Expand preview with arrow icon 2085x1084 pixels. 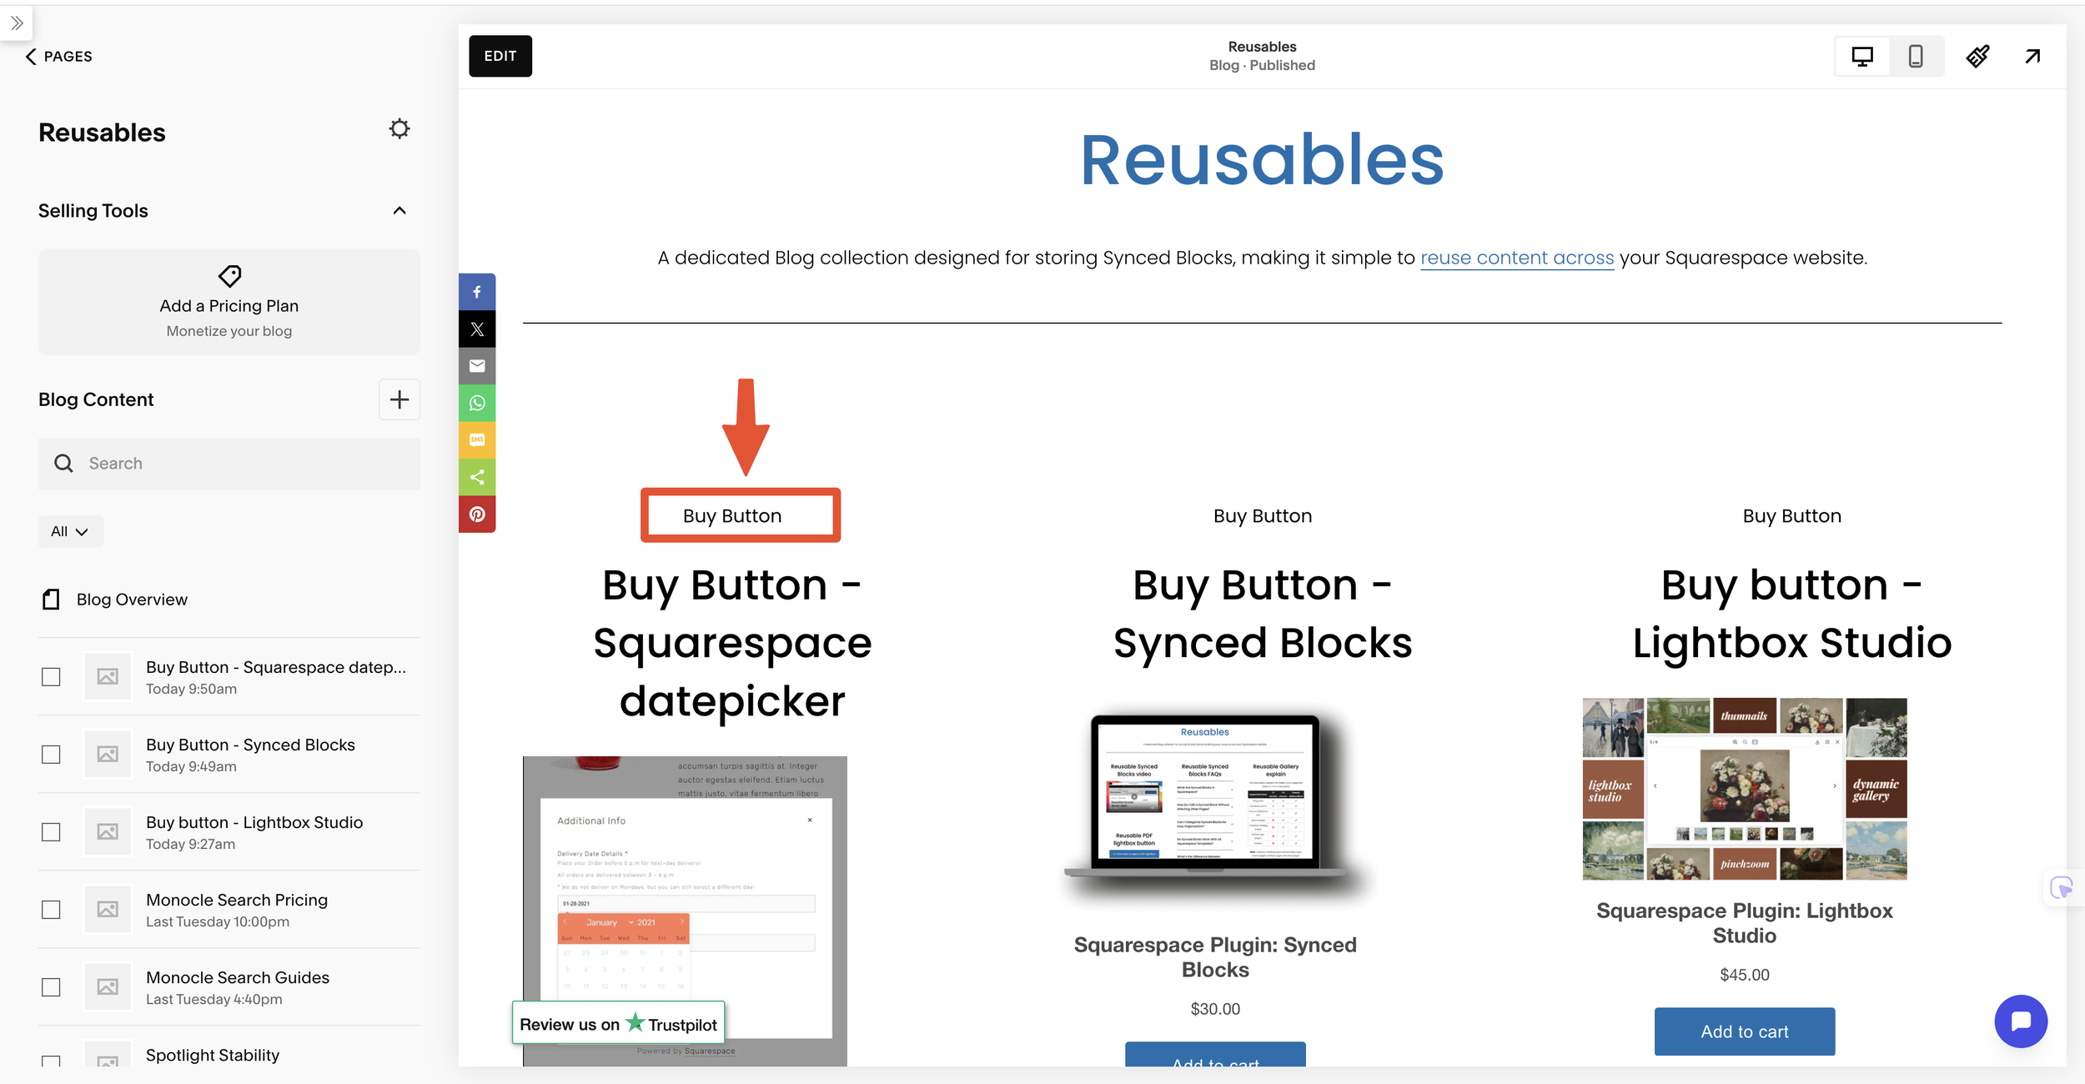tap(2032, 56)
